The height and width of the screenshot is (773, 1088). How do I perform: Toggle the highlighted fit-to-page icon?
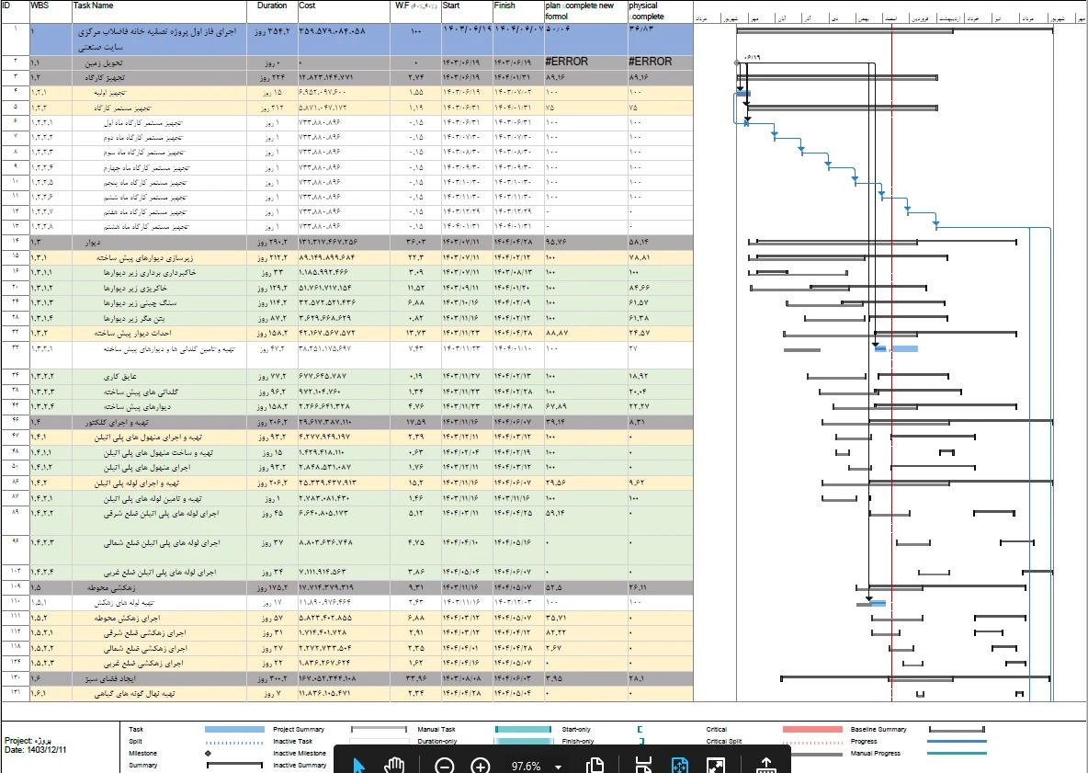pos(680,767)
